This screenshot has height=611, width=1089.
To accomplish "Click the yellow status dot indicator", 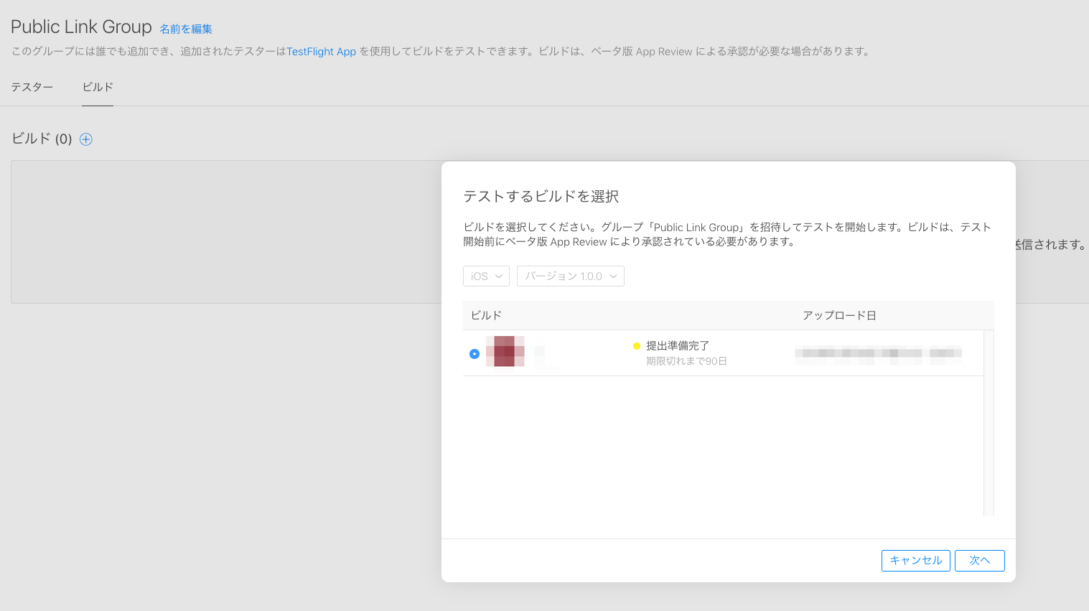I will click(x=636, y=346).
